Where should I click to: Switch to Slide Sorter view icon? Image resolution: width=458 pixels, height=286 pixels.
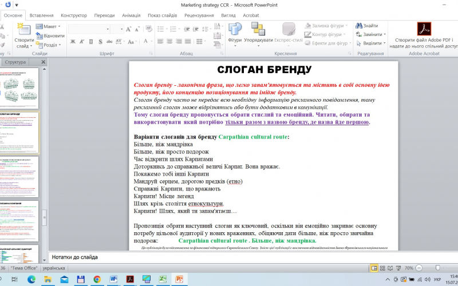point(382,268)
